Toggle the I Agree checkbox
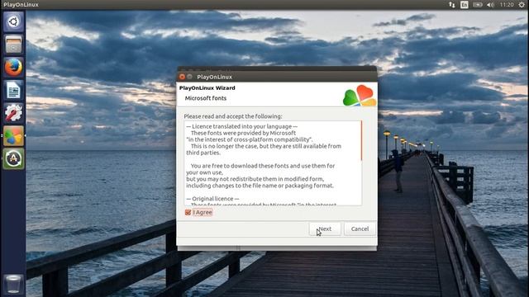The height and width of the screenshot is (297, 529). (x=188, y=213)
